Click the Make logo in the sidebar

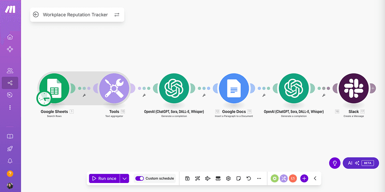(10, 9)
